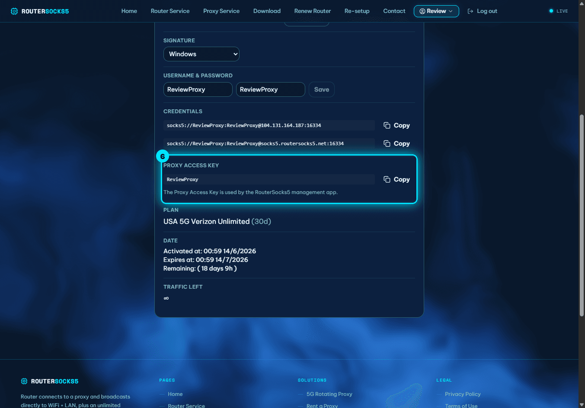Image resolution: width=585 pixels, height=408 pixels.
Task: Click the page vertical scrollbar thumb
Action: (x=582, y=215)
